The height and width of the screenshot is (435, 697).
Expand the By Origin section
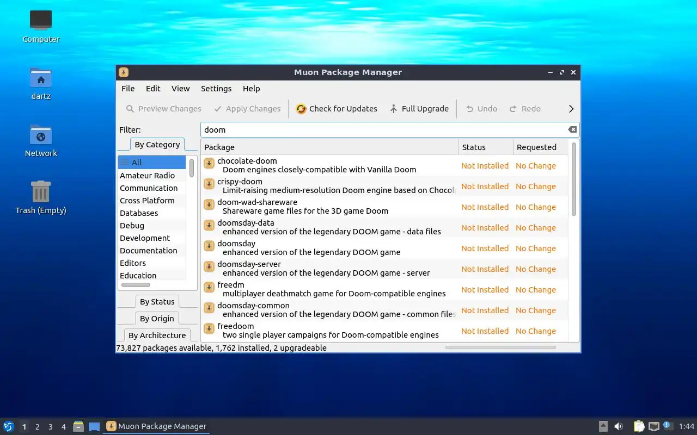157,319
